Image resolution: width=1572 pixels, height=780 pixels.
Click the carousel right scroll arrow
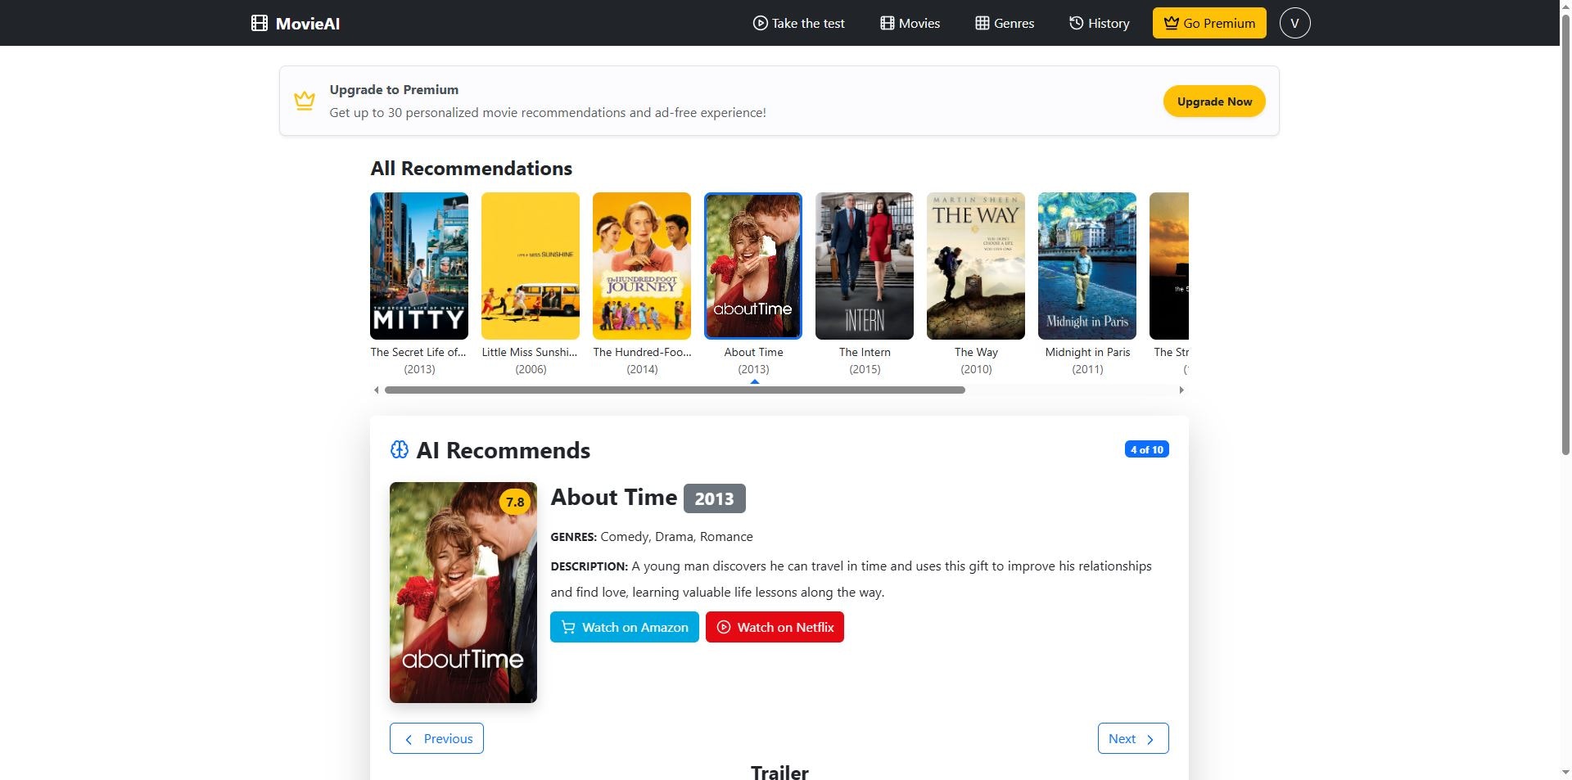point(1181,390)
